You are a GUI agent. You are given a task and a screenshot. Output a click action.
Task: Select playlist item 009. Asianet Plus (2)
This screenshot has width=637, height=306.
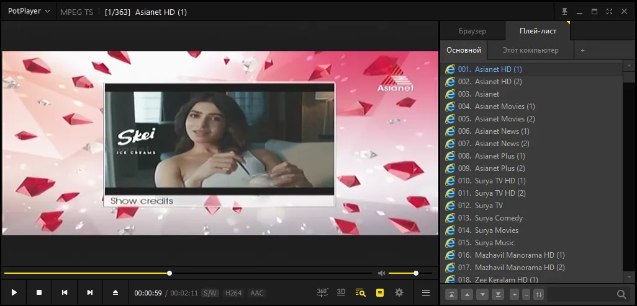[531, 168]
